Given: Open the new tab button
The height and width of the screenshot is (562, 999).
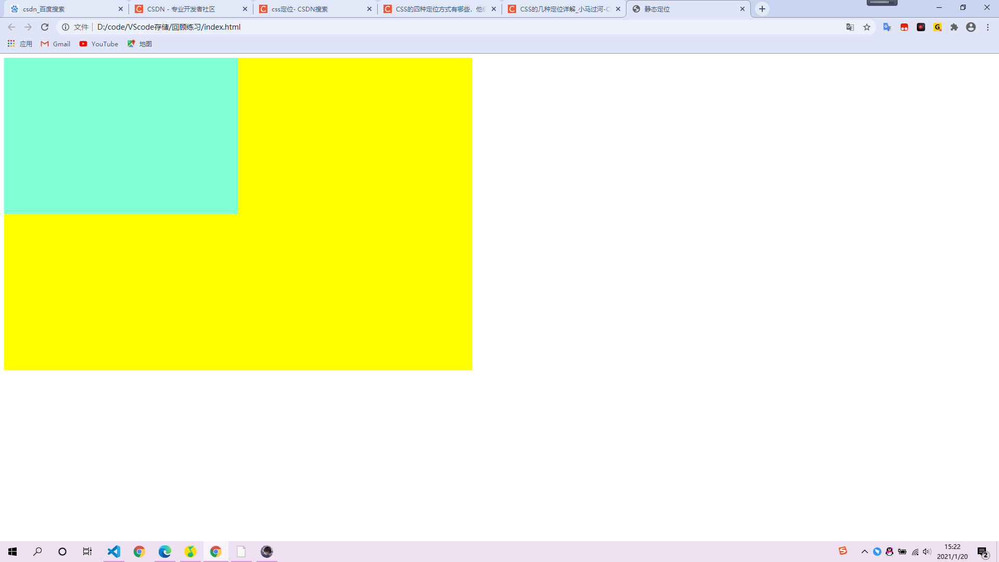Looking at the screenshot, I should [762, 9].
